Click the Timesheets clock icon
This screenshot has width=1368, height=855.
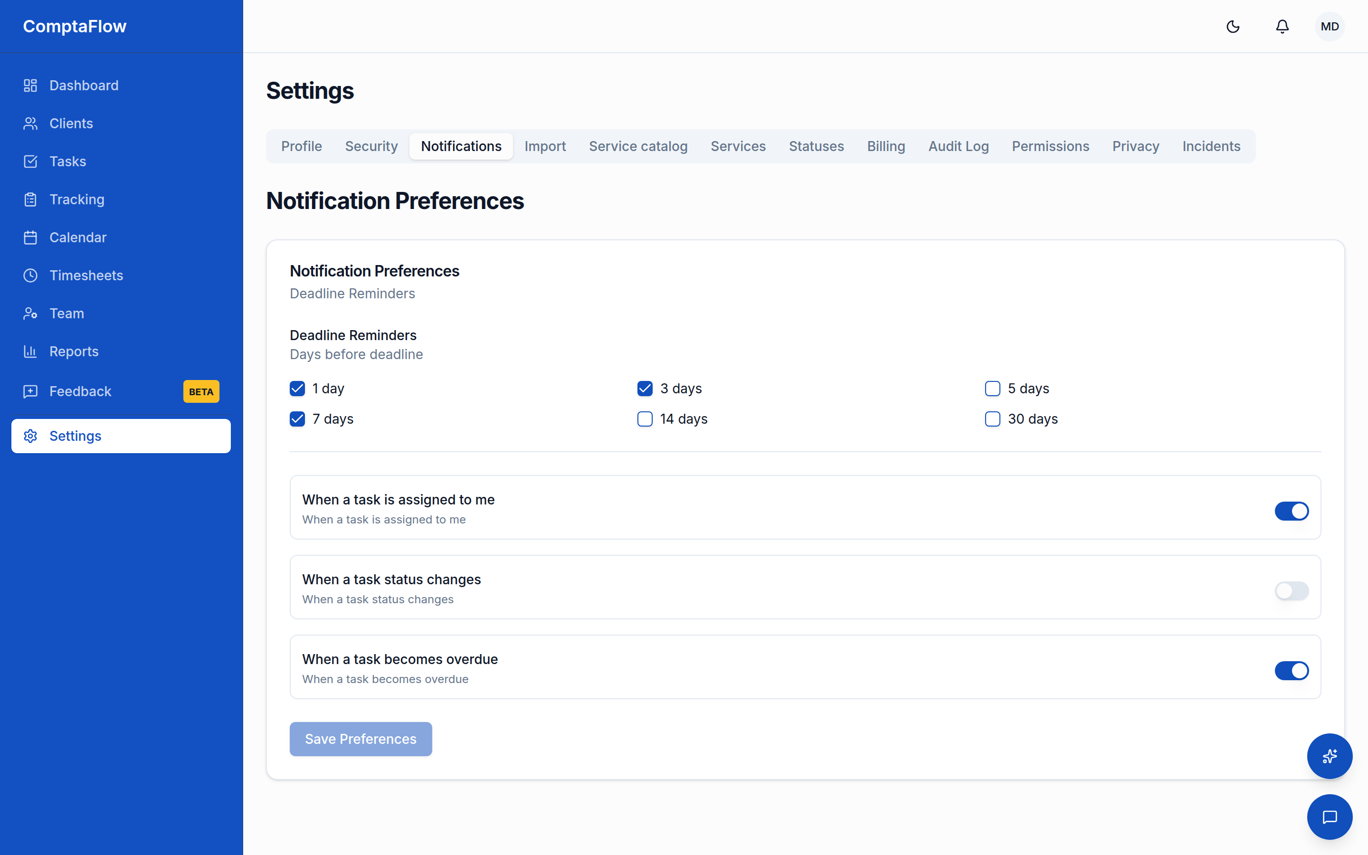click(x=30, y=275)
